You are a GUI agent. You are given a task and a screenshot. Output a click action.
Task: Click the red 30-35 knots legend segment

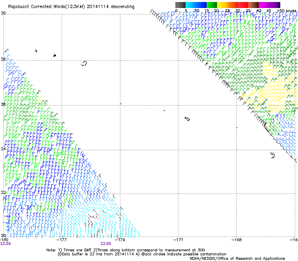click(243, 5)
